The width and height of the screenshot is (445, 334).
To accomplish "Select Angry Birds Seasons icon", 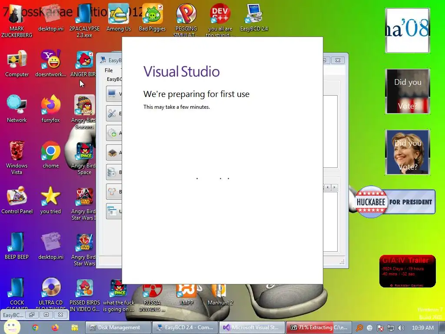I will (x=84, y=112).
